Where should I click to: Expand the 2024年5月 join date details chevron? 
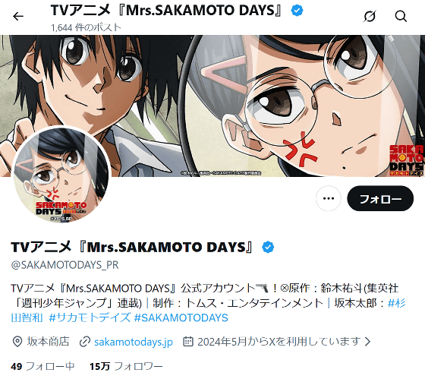point(367,341)
